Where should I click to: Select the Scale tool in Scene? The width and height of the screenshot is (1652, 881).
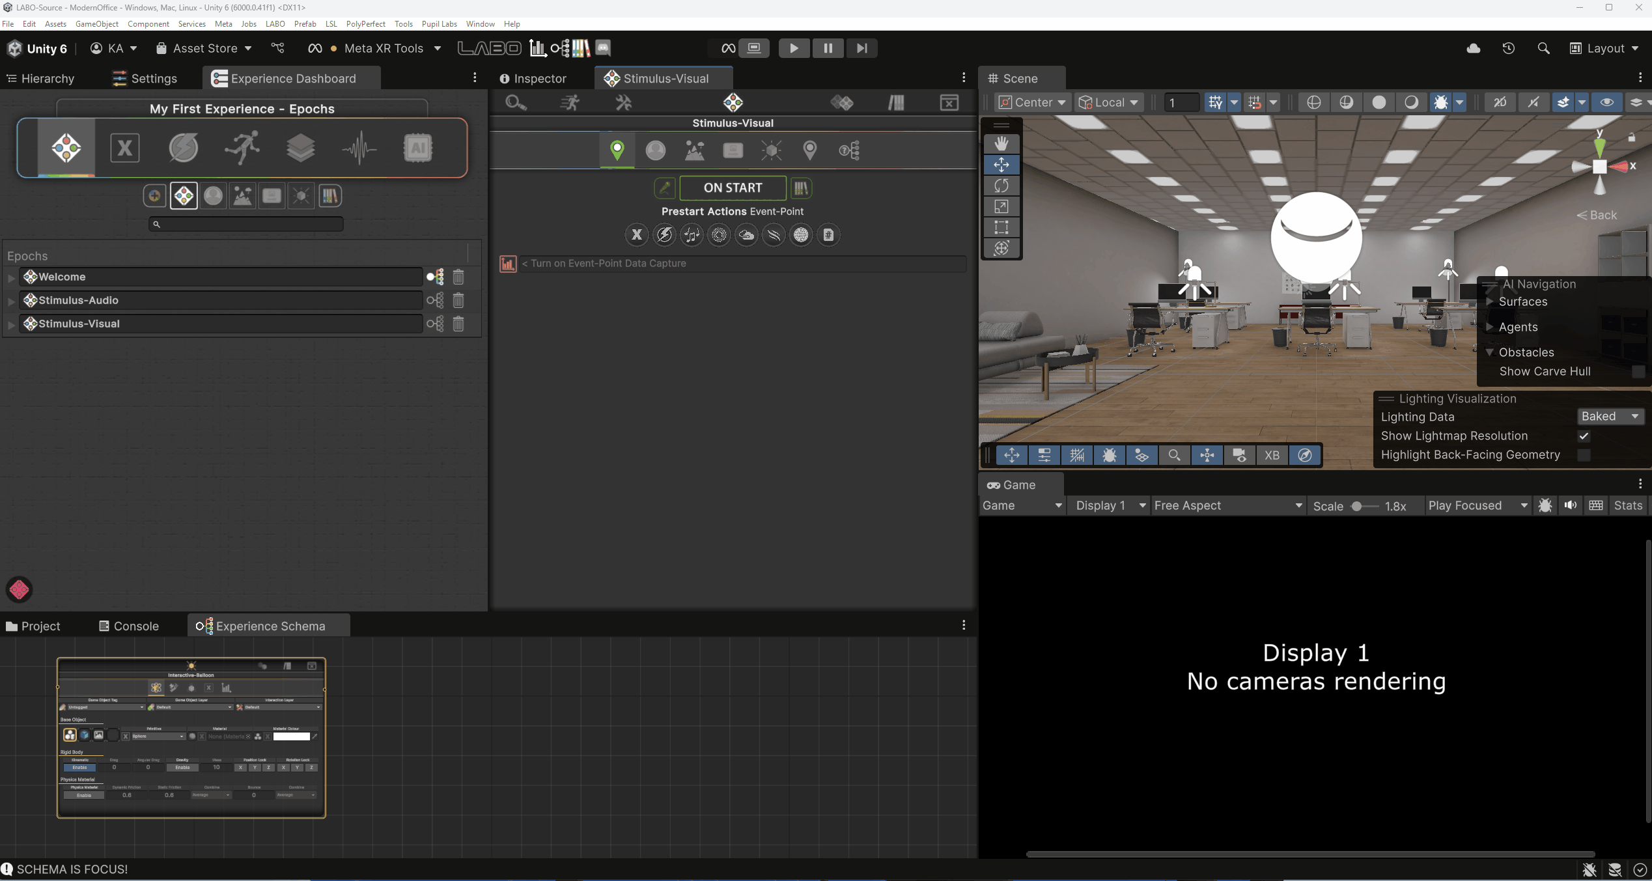[x=1001, y=206]
